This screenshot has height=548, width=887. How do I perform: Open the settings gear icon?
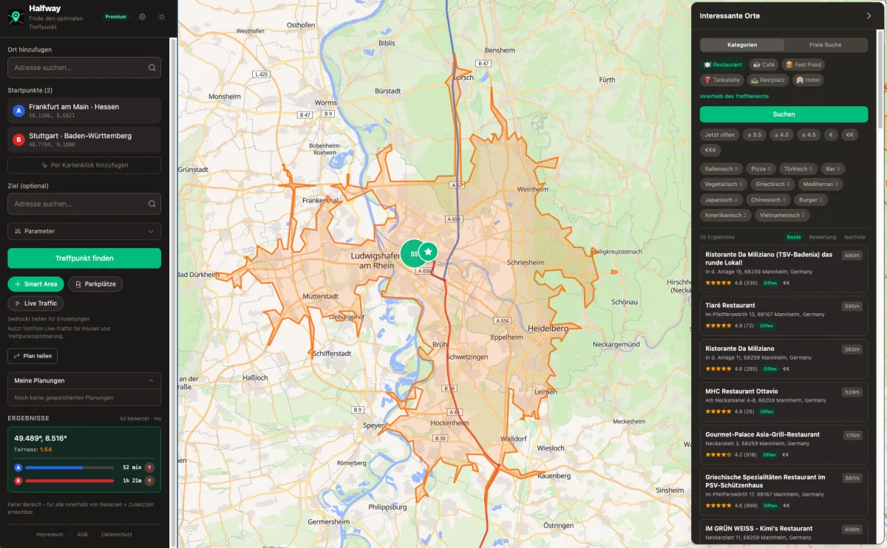(142, 16)
